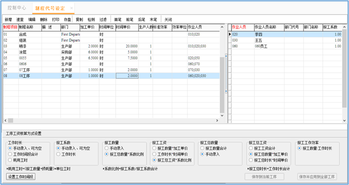Viewport: 349px width, 185px height.
Task: Click the 编辑 toolbar button
Action: pos(32,20)
